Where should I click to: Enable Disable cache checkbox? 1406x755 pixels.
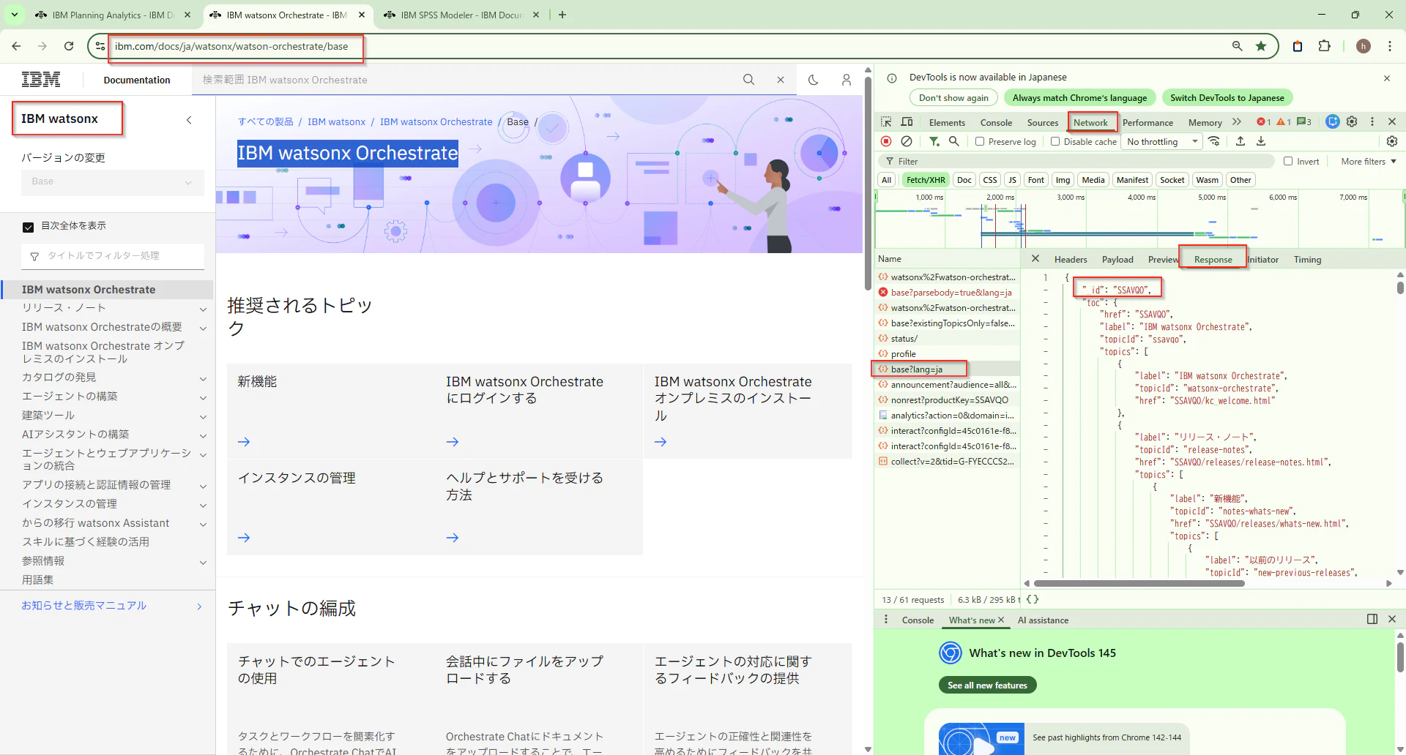(1055, 142)
